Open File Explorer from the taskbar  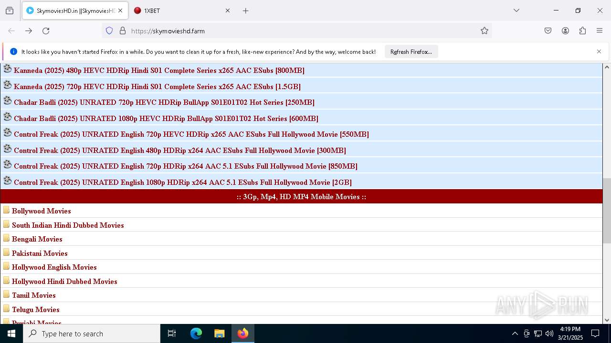(x=219, y=333)
